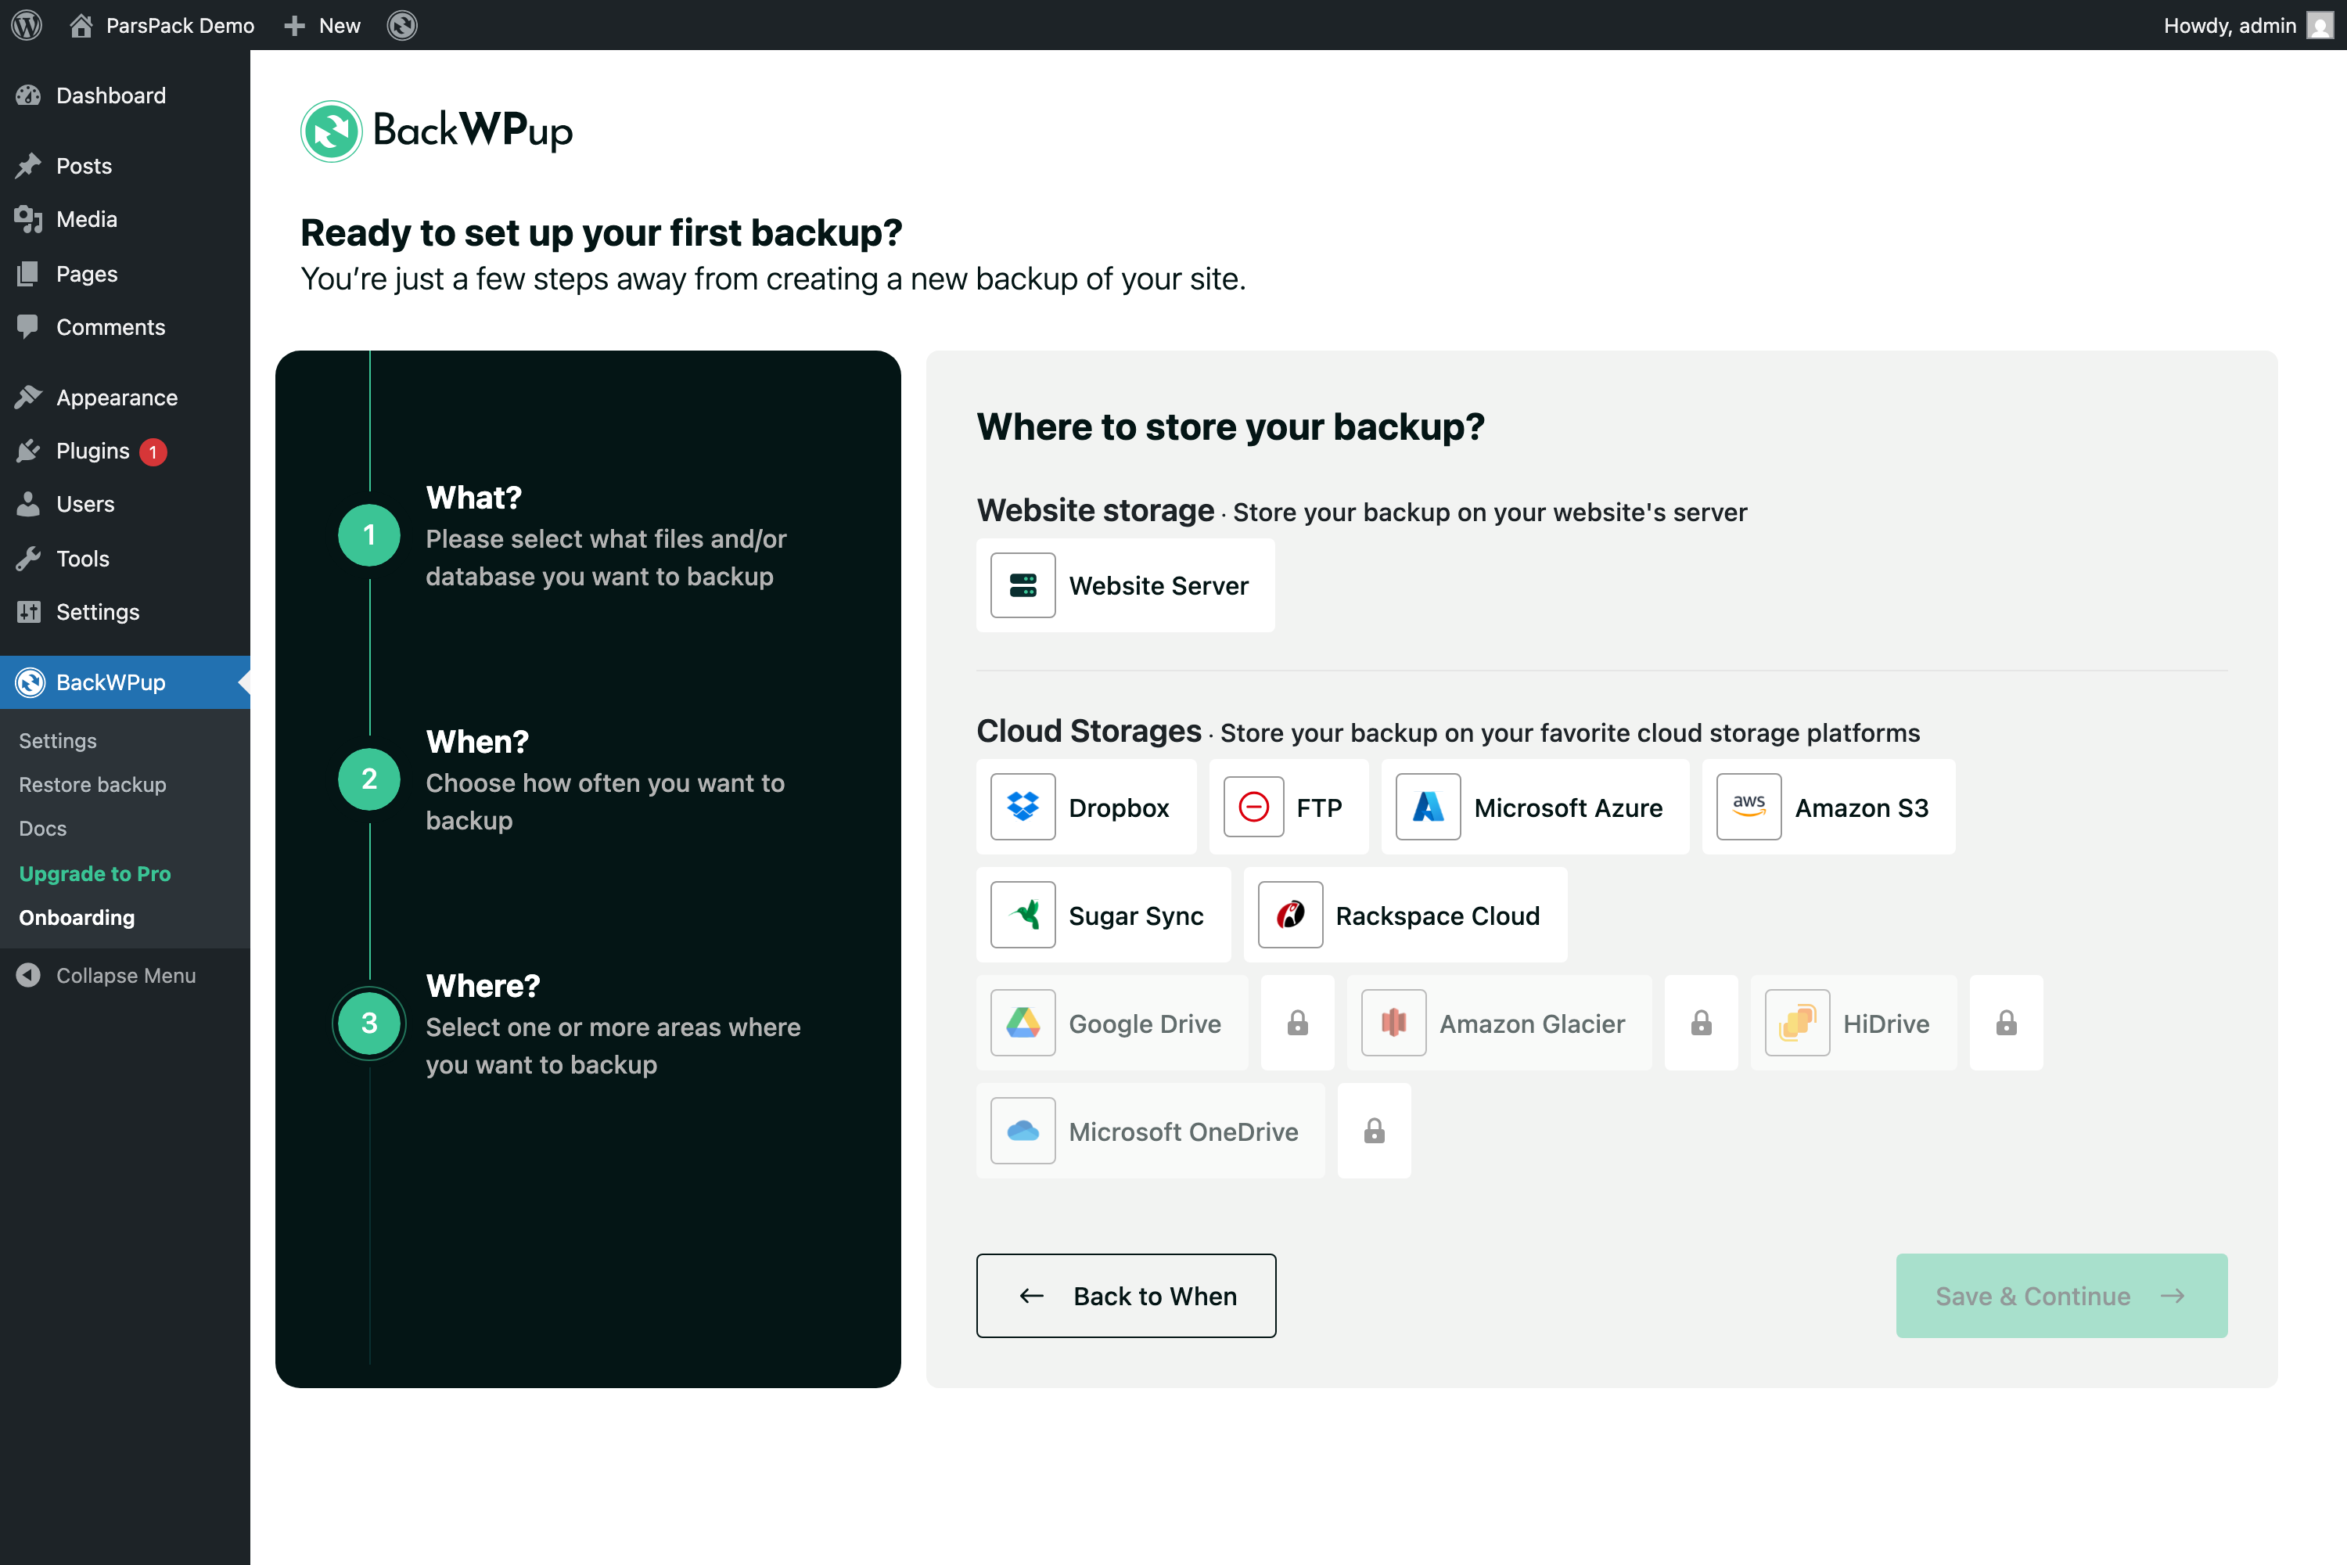Choose Sugar Sync label
This screenshot has height=1565, width=2347.
click(1137, 916)
